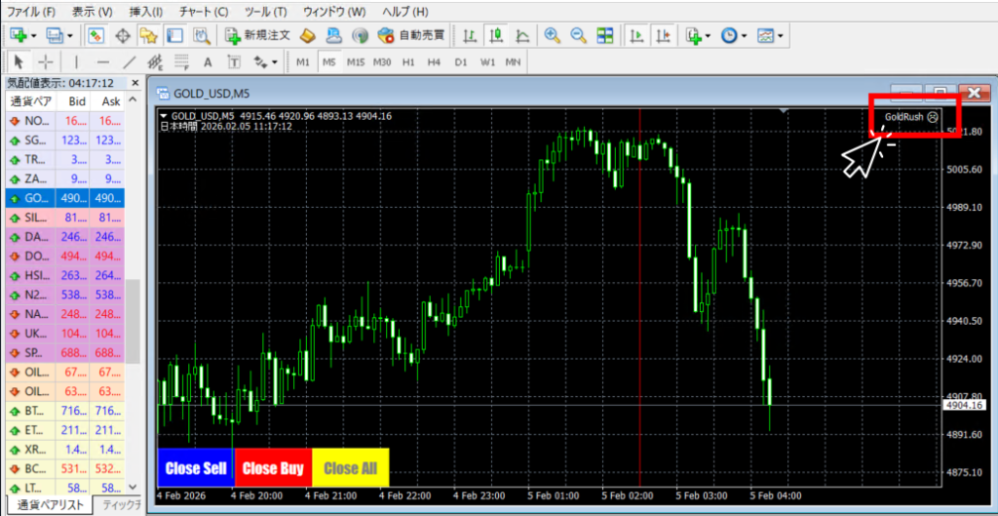
Task: Click the tile windows icon
Action: [605, 36]
